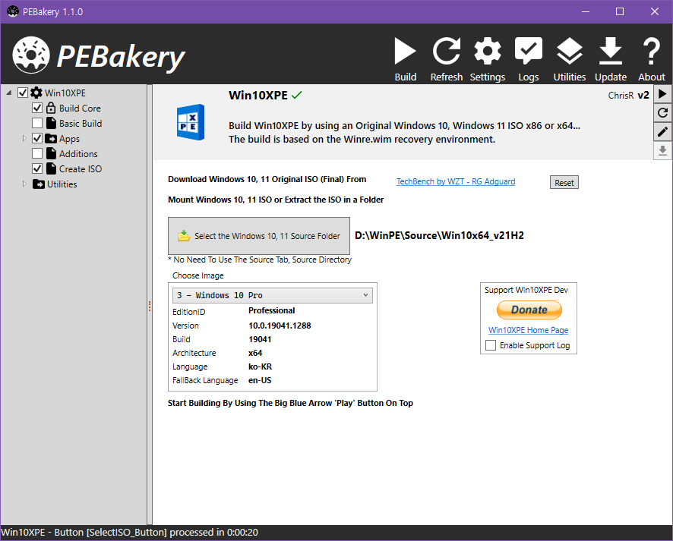Enable the Additions checkbox
Viewport: 673px width, 541px height.
click(37, 153)
